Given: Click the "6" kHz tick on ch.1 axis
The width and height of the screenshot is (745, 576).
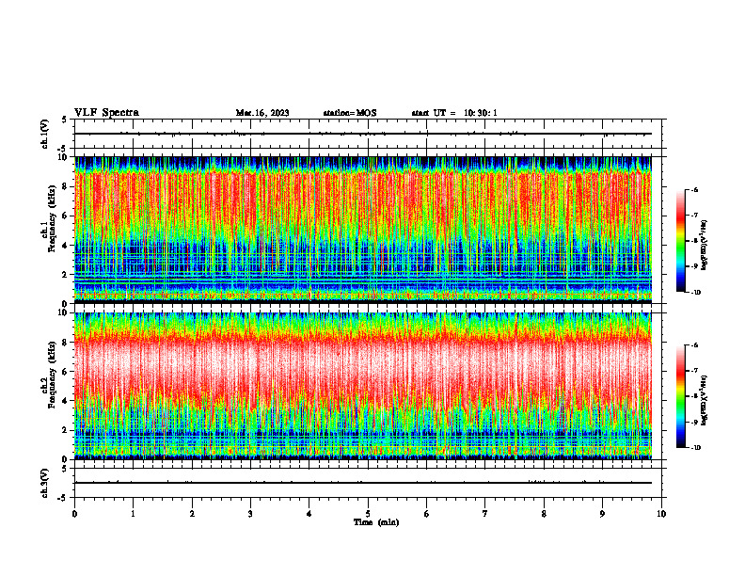Looking at the screenshot, I should point(66,216).
